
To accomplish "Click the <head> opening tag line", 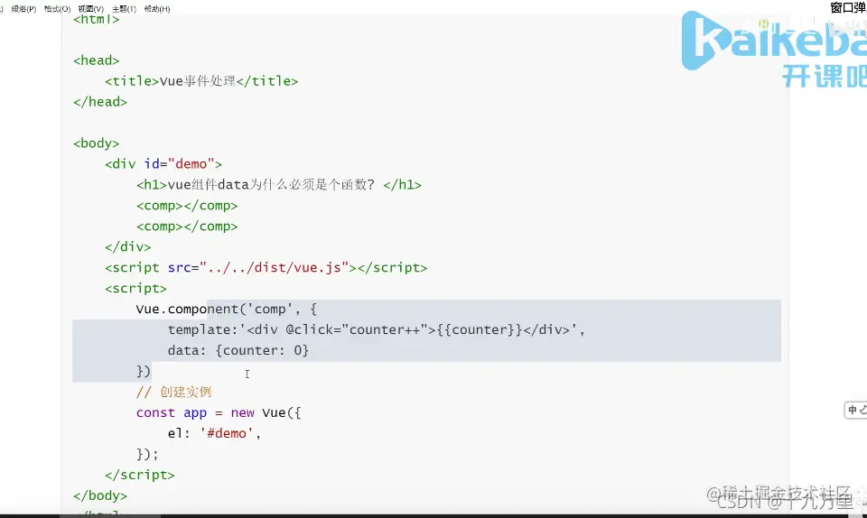I will point(97,60).
